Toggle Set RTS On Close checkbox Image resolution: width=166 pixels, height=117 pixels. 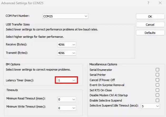click(x=158, y=90)
